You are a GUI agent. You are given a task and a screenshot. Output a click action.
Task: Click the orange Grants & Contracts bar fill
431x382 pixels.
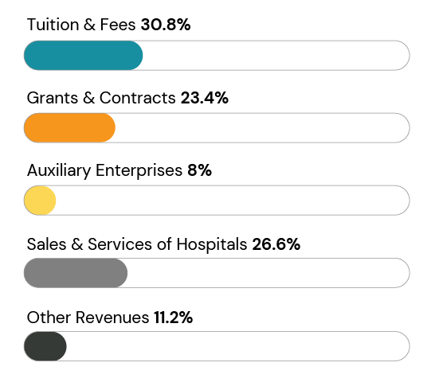(69, 127)
